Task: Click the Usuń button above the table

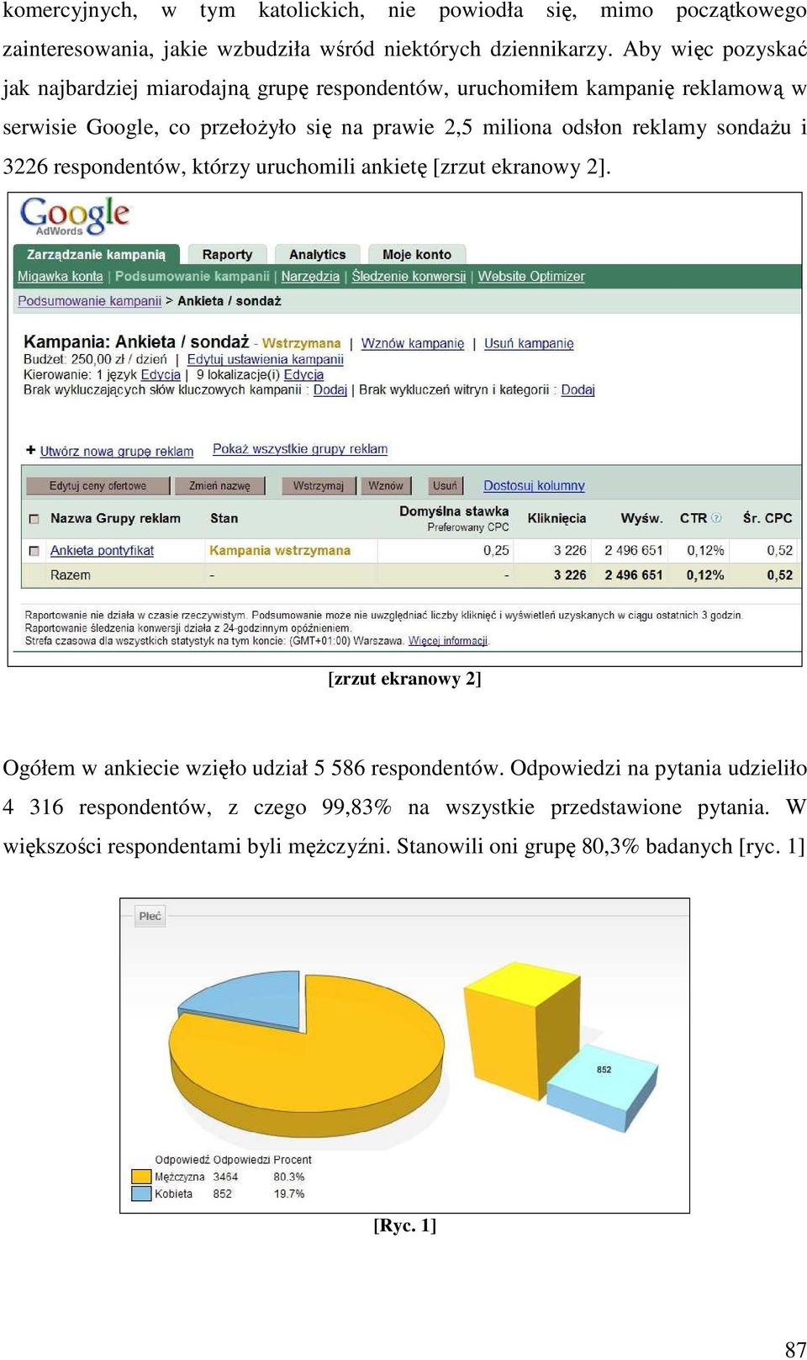Action: point(445,485)
